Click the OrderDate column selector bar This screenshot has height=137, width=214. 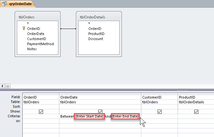pyautogui.click(x=100, y=94)
